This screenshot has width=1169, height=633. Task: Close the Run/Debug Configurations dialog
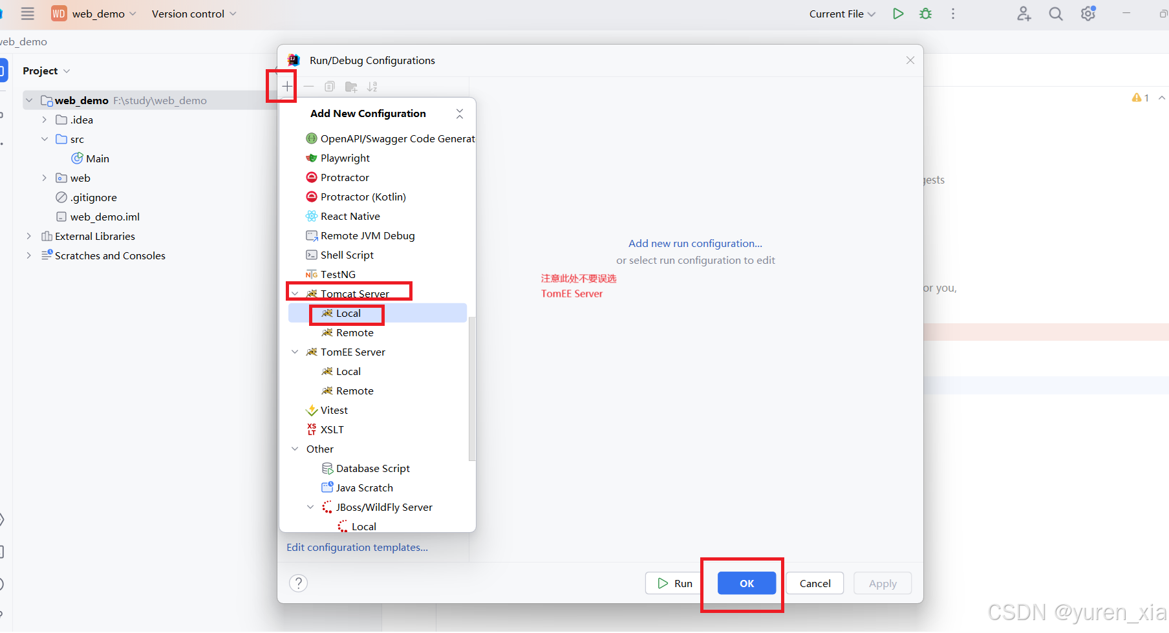910,60
